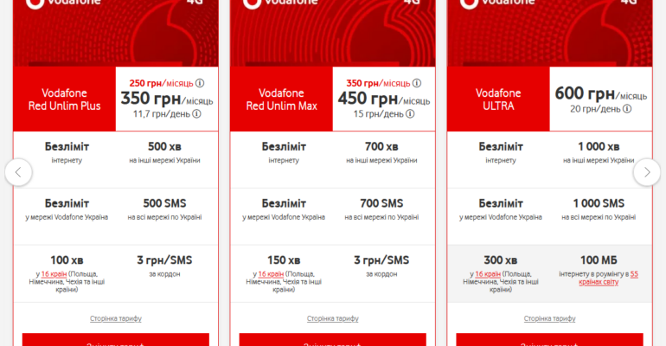The image size is (666, 346).
Task: Go to previous tariff with left carousel arrow
Action: tap(18, 172)
